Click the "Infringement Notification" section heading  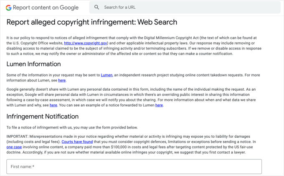click(x=43, y=117)
